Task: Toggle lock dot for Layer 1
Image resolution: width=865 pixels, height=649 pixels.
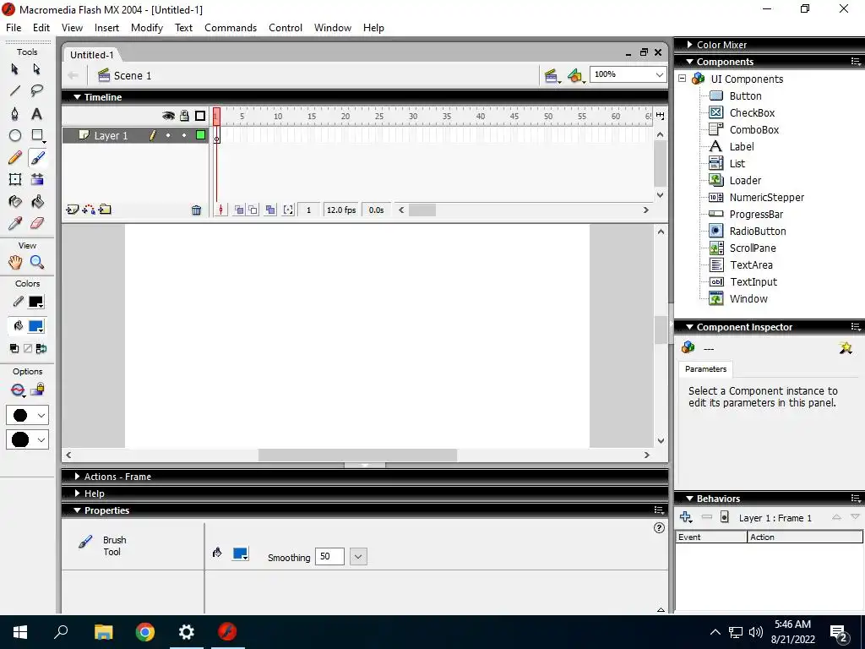Action: [x=184, y=135]
